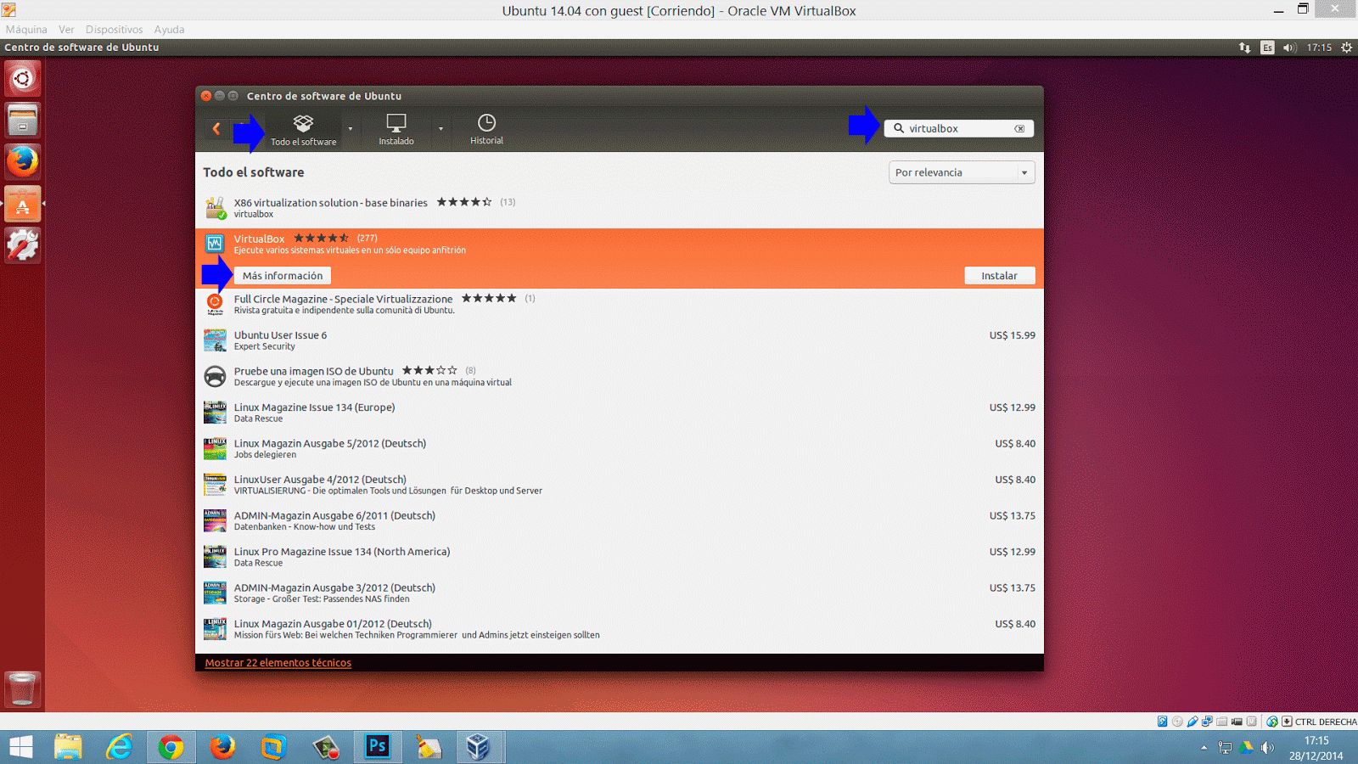Select the 'Todo el software' package icon

click(303, 124)
